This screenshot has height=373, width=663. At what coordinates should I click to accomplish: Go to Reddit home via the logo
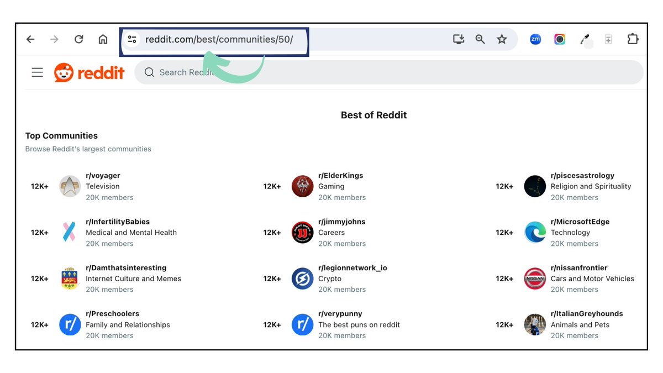coord(89,72)
